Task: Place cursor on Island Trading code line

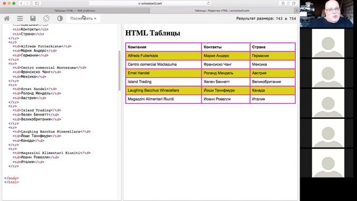Action: (37, 111)
